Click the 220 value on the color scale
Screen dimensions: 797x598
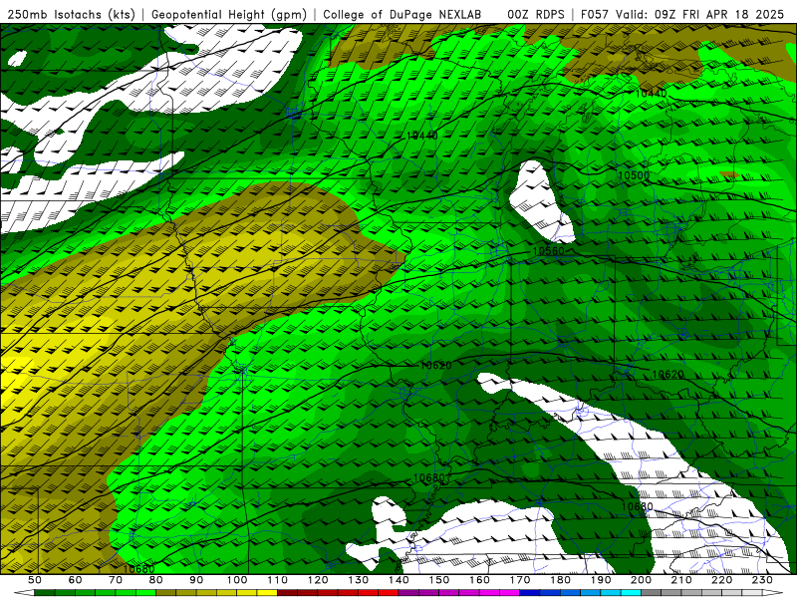[721, 580]
